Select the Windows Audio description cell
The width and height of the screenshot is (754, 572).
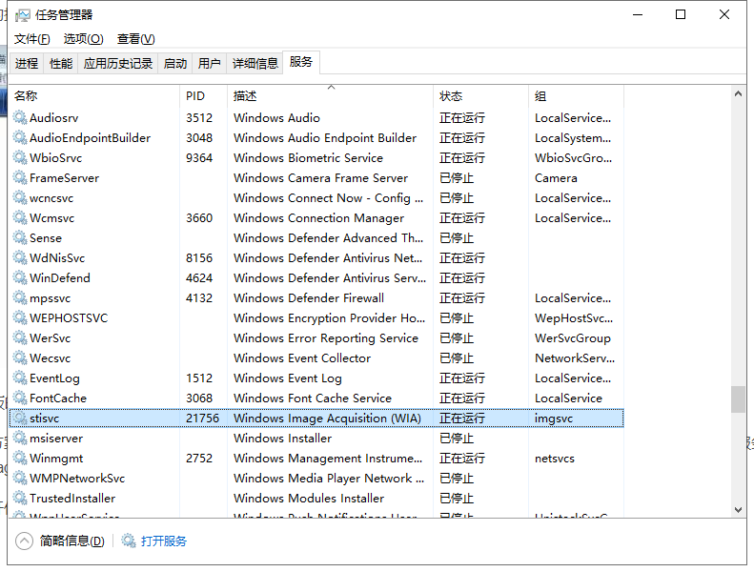click(276, 118)
